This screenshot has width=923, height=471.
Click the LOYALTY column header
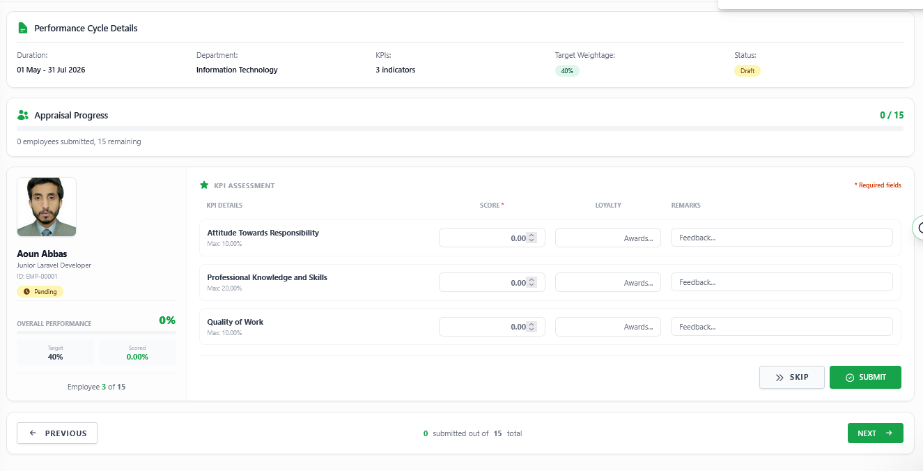608,206
